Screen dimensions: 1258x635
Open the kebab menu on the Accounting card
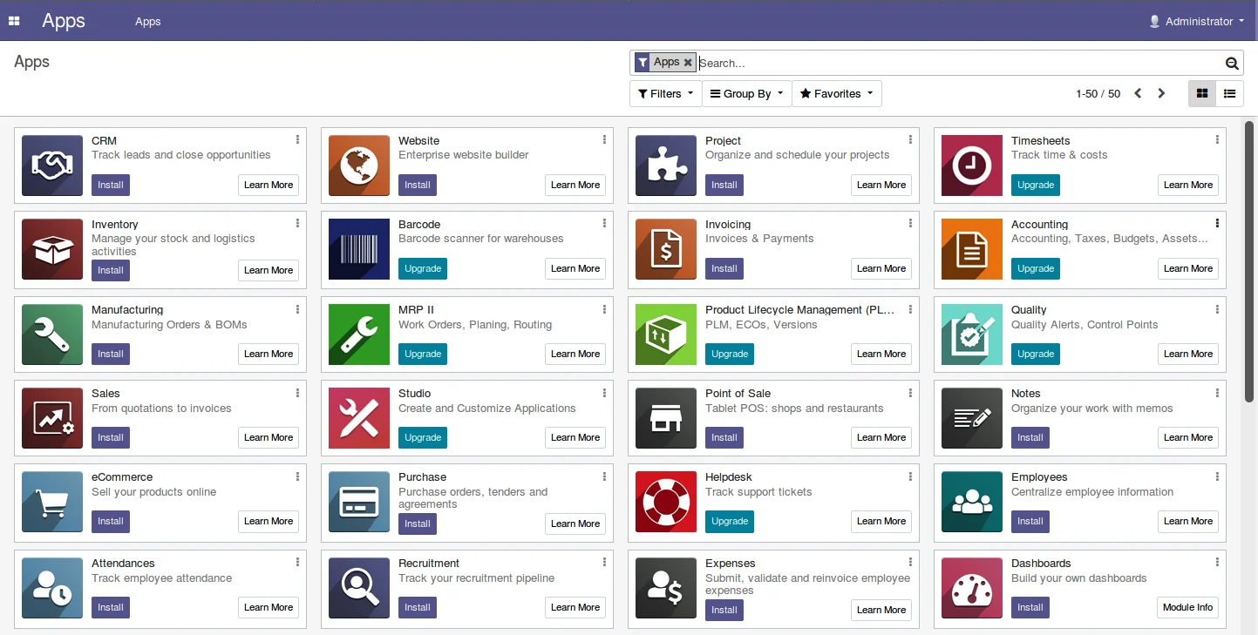1217,223
